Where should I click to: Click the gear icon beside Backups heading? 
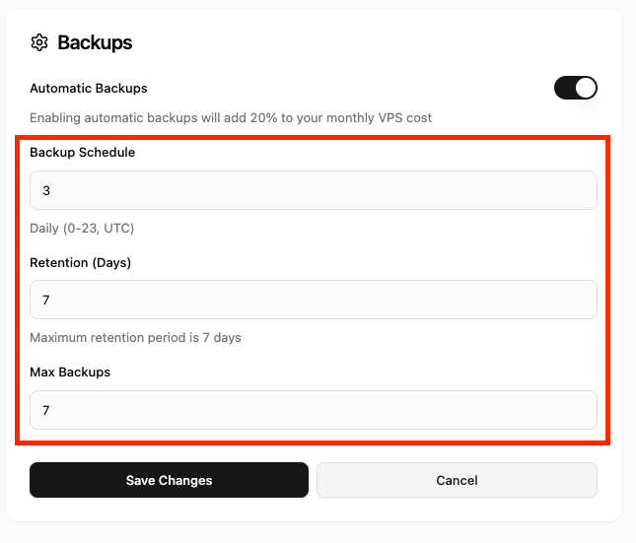click(x=39, y=42)
